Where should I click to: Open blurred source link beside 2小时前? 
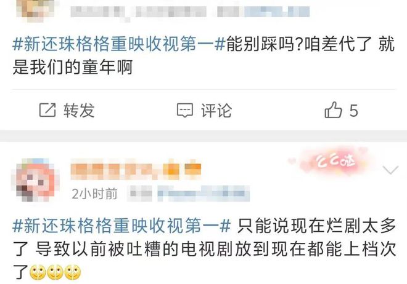point(189,194)
